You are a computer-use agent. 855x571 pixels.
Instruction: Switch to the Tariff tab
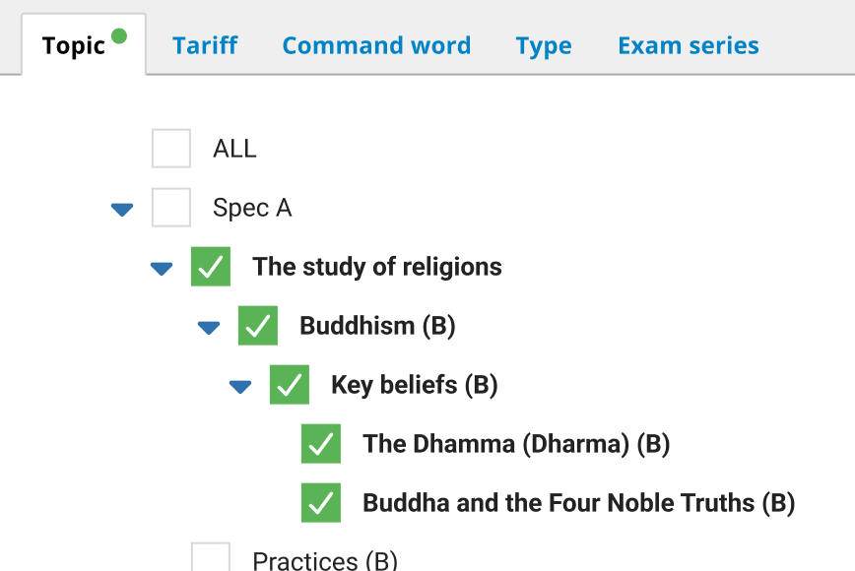pos(205,46)
